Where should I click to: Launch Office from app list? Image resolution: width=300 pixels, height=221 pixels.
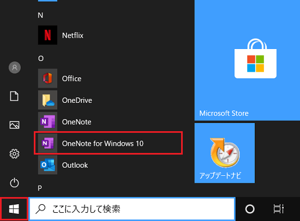[47, 78]
